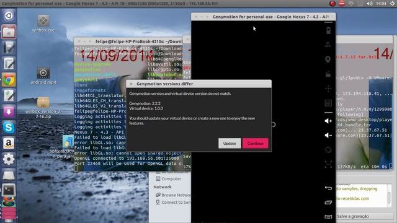
Task: Launch Google Chrome from the launcher
Action: click(x=9, y=80)
